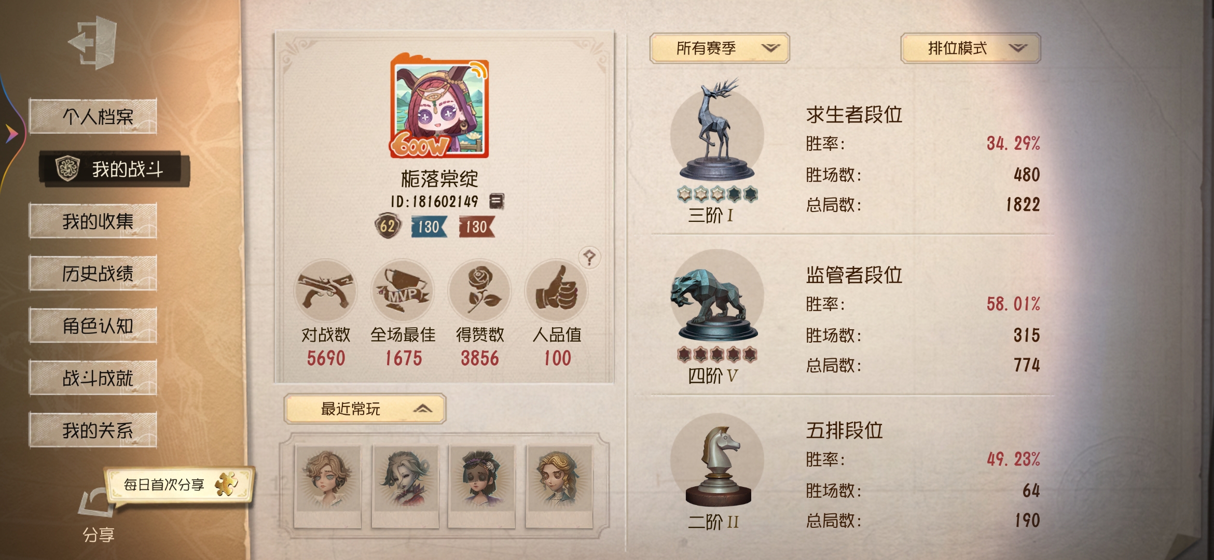Screen dimensions: 1214x560
Task: Open the 历史战绩 tab
Action: coord(93,273)
